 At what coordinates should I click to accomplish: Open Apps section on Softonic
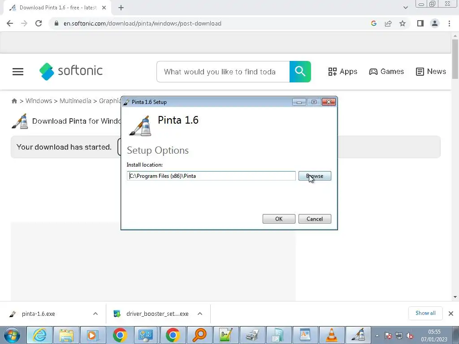pos(343,72)
